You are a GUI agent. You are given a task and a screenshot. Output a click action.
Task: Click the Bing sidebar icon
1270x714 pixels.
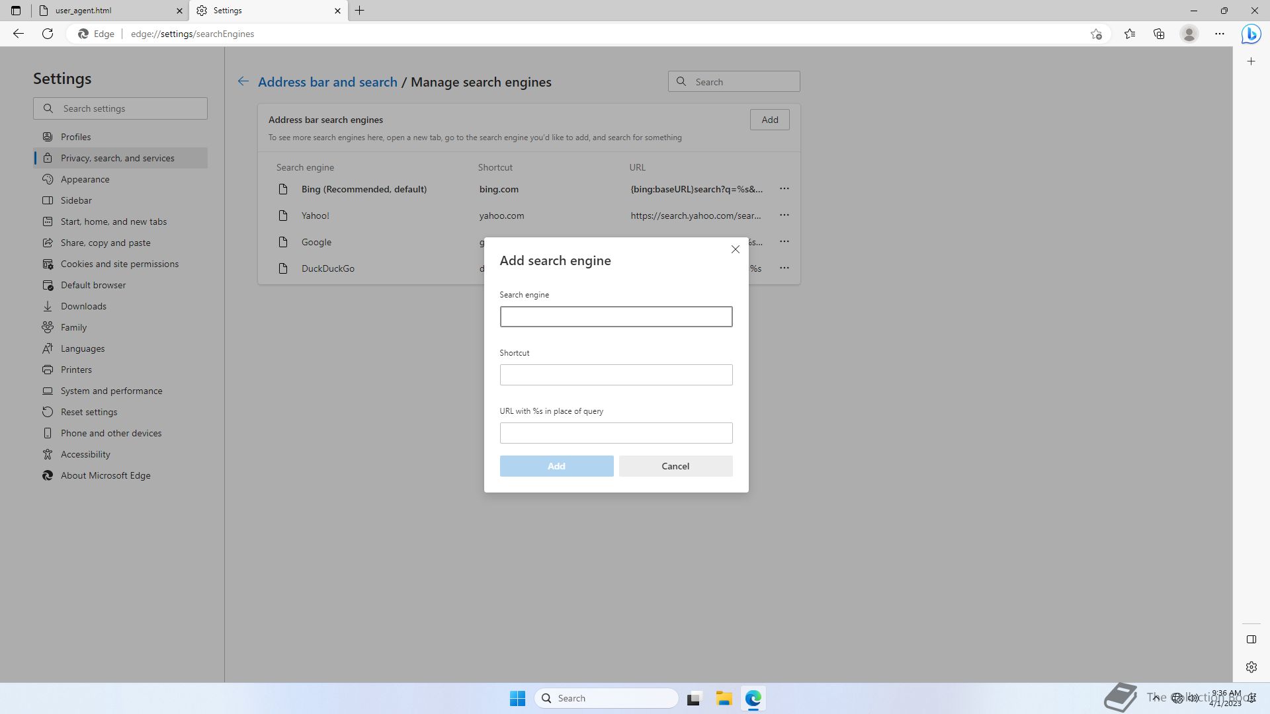tap(1251, 34)
